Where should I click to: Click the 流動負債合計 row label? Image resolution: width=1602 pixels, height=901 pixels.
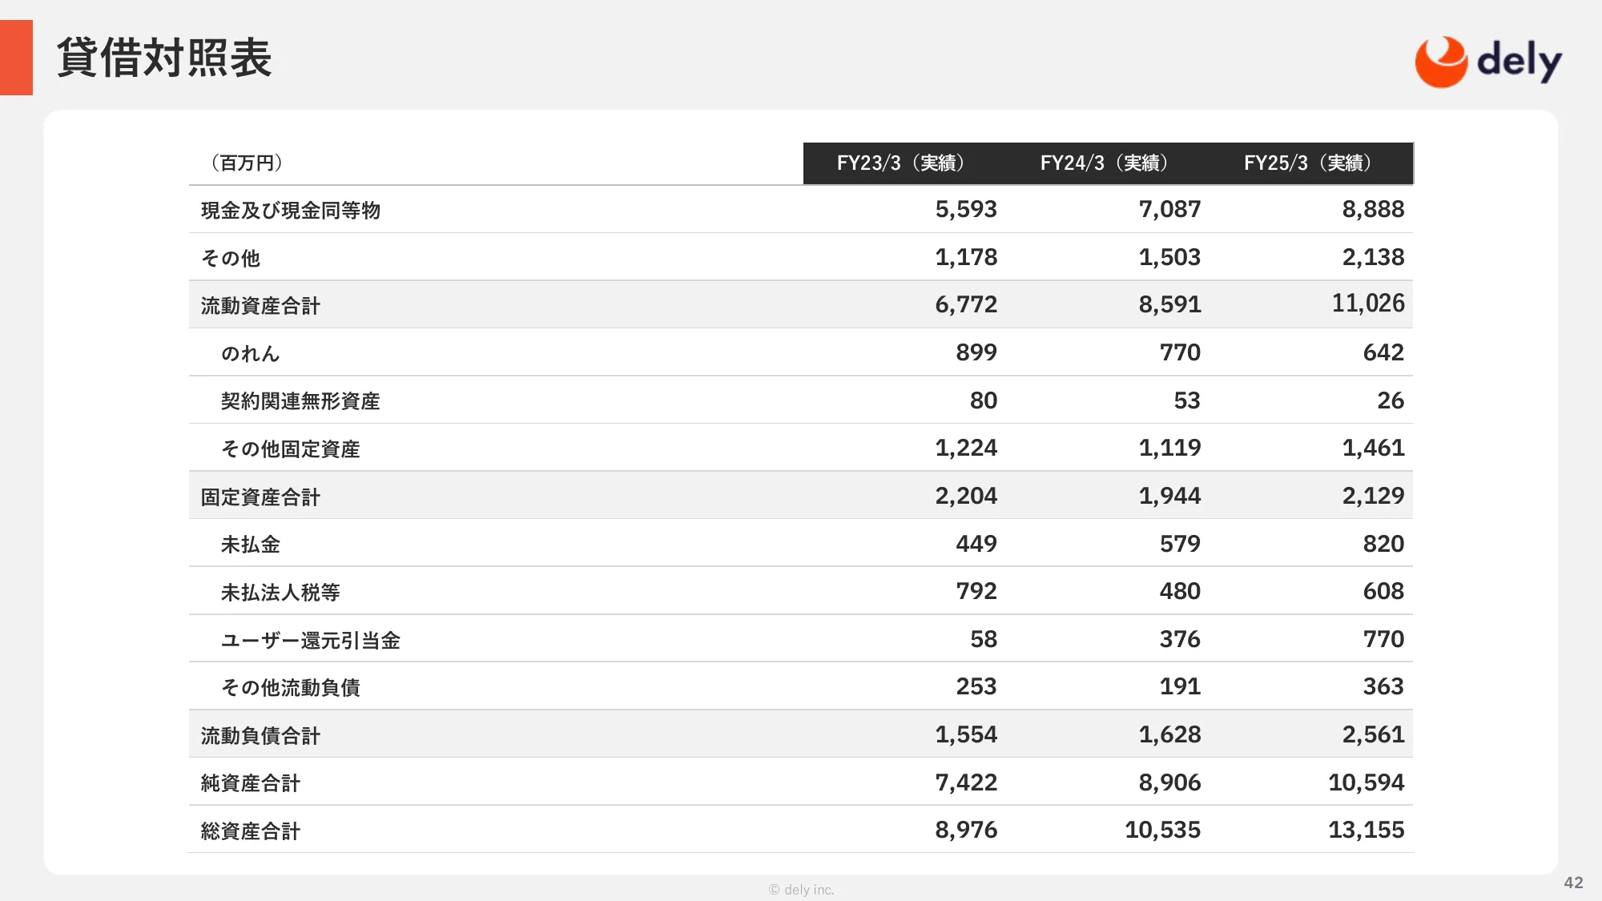260,736
